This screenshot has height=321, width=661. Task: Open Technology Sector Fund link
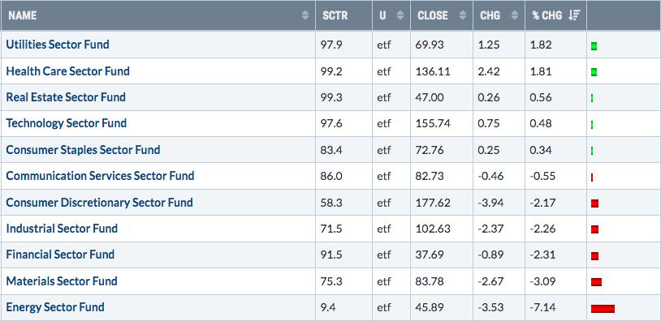67,123
